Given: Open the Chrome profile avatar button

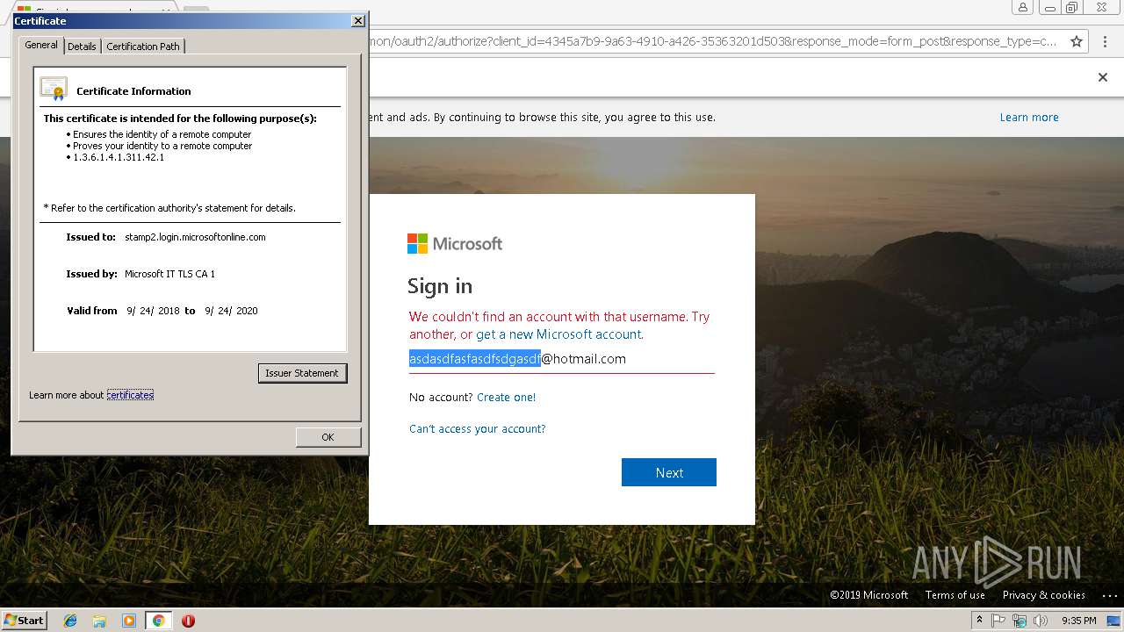Looking at the screenshot, I should point(1022,8).
